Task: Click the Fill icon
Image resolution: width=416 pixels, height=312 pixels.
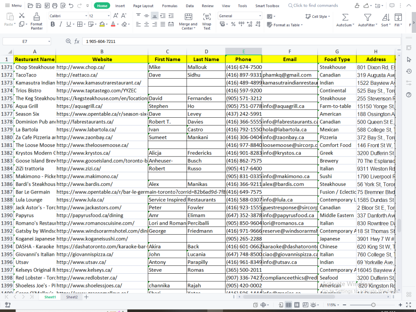Action: point(398,17)
